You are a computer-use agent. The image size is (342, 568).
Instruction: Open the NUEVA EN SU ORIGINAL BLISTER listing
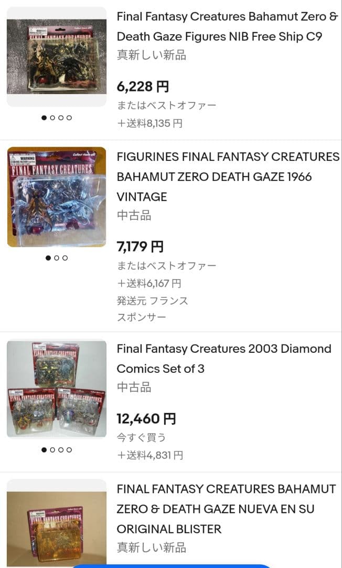click(x=220, y=509)
